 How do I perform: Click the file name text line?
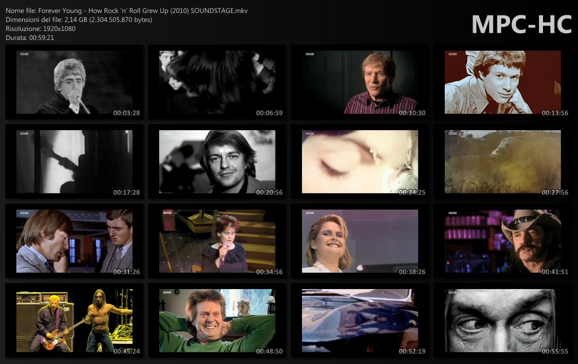tap(126, 11)
